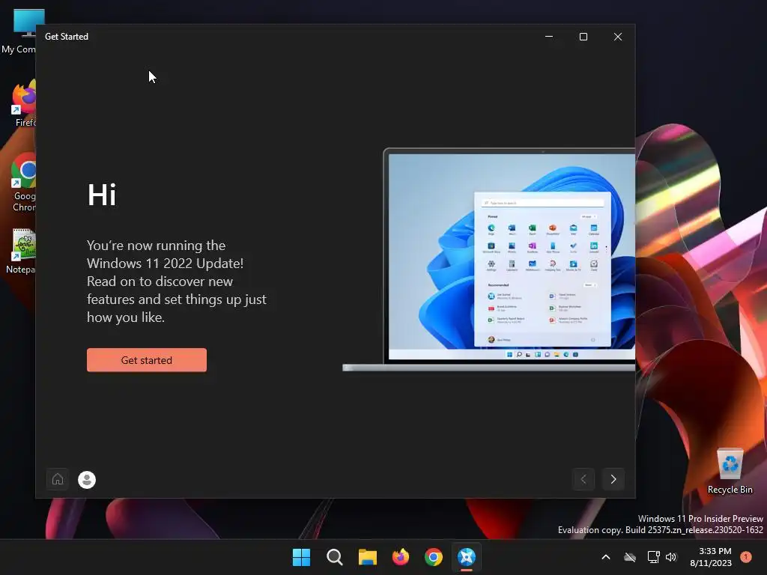
Task: Click the laptop Windows 11 preview image
Action: pos(489,259)
